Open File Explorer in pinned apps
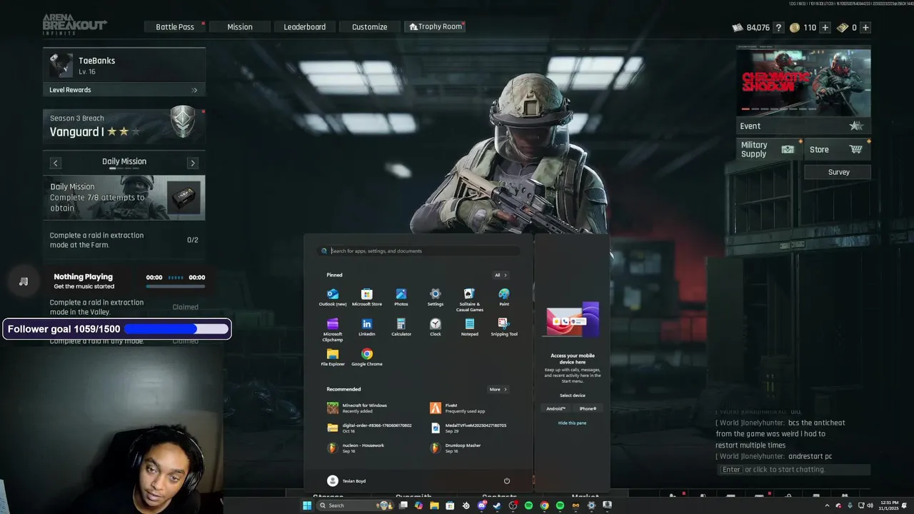This screenshot has width=914, height=514. 333,357
